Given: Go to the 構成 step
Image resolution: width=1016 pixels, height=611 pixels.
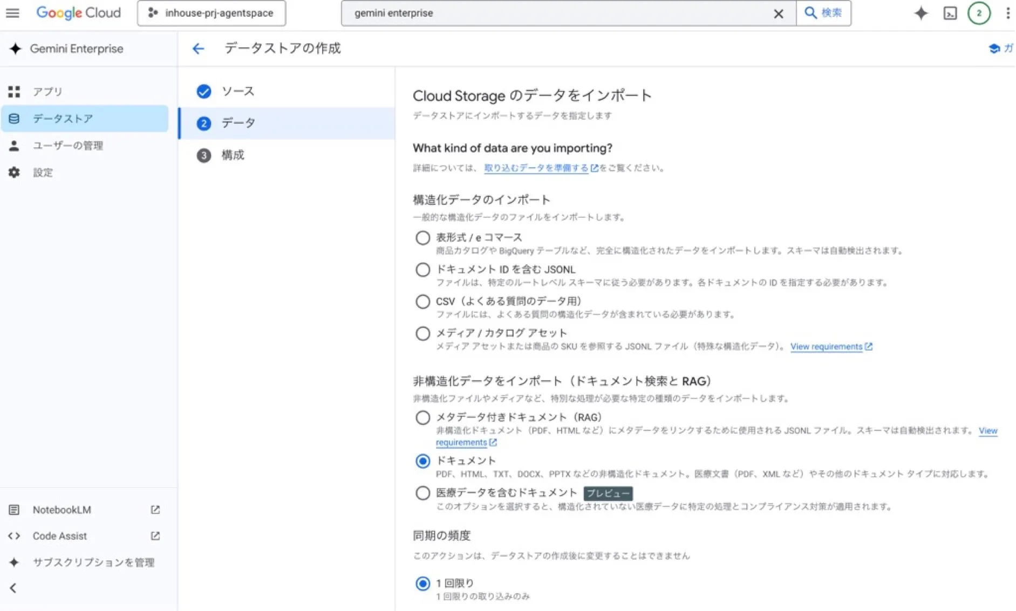Looking at the screenshot, I should point(232,155).
